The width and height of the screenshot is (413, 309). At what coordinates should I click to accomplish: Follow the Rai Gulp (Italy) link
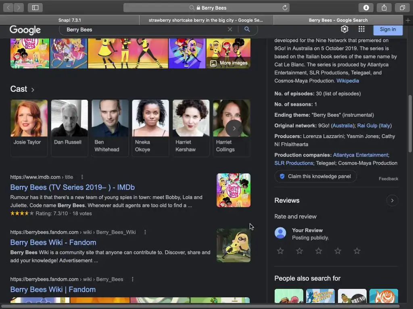[374, 126]
